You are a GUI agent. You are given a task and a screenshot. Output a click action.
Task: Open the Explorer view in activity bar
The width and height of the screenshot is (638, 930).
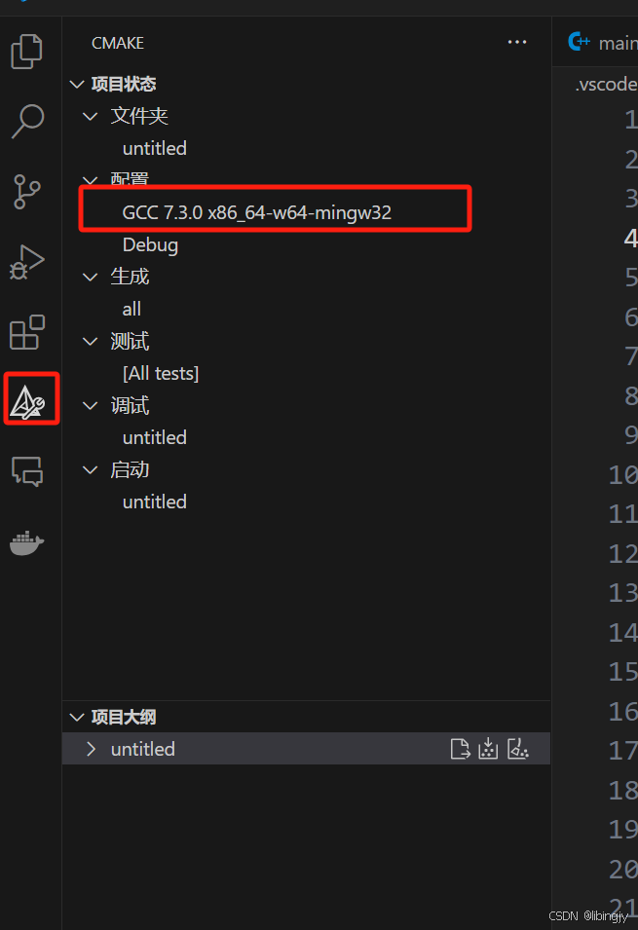click(x=26, y=52)
